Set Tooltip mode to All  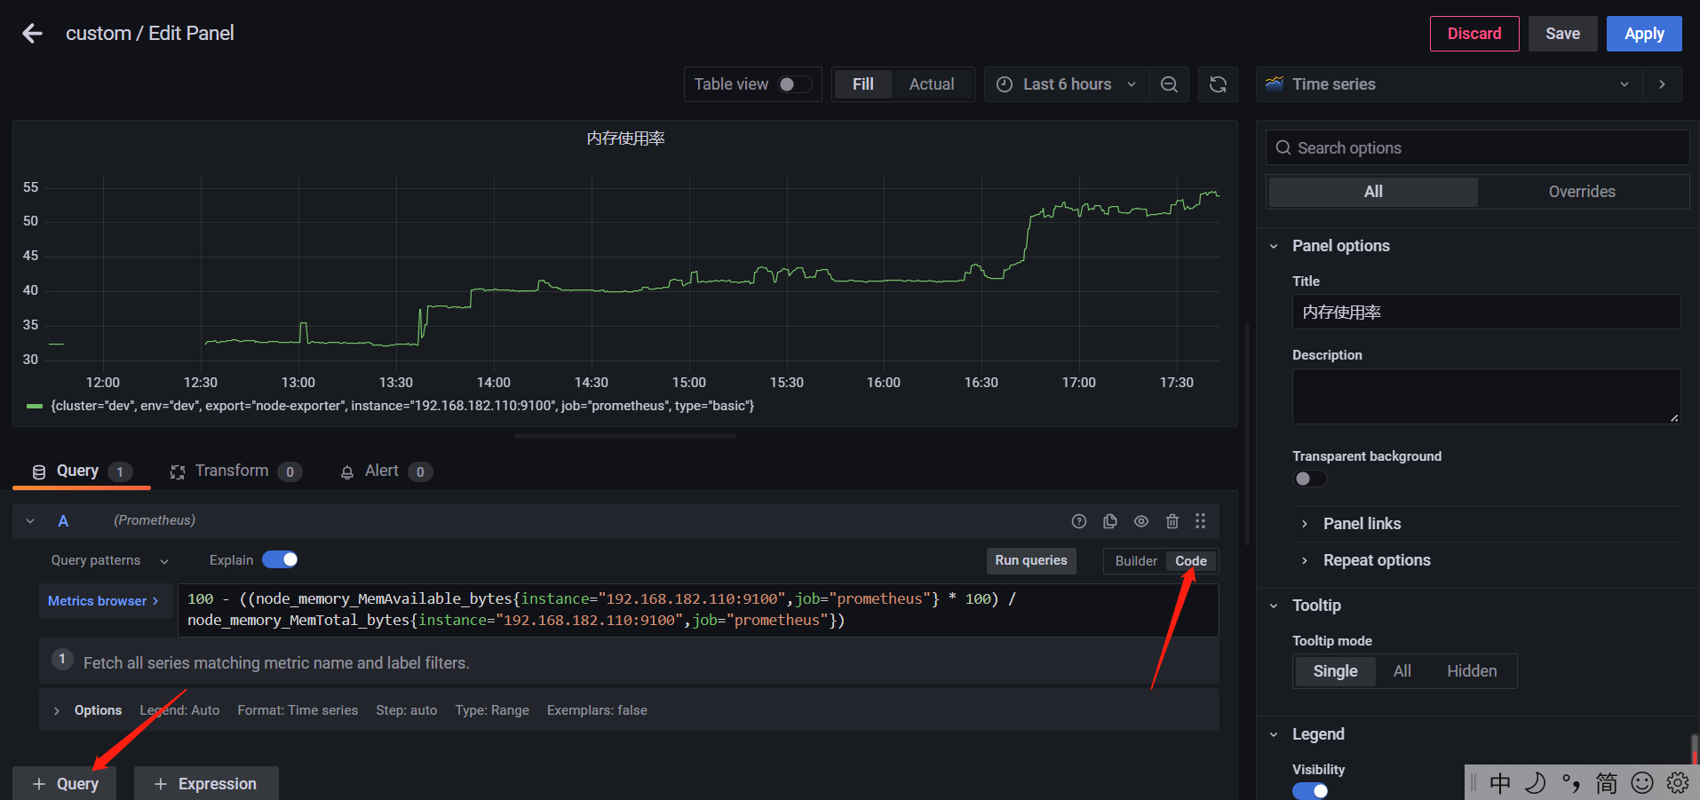[x=1402, y=671]
